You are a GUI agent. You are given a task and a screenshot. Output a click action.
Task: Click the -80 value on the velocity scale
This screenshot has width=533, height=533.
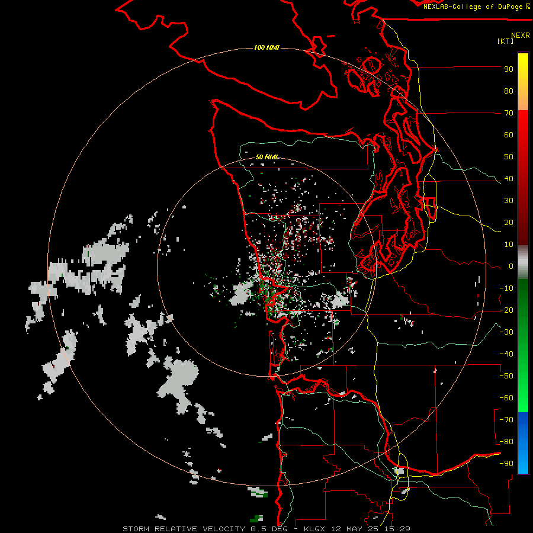[x=506, y=442]
